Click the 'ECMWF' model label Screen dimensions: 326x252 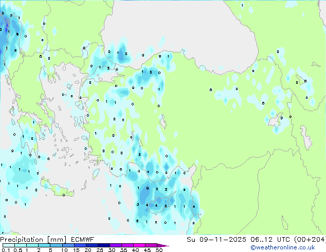point(83,240)
